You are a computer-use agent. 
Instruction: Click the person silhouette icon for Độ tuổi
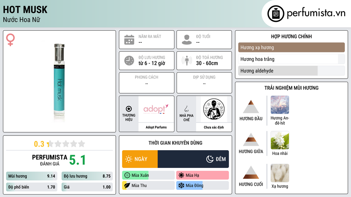pos(187,40)
